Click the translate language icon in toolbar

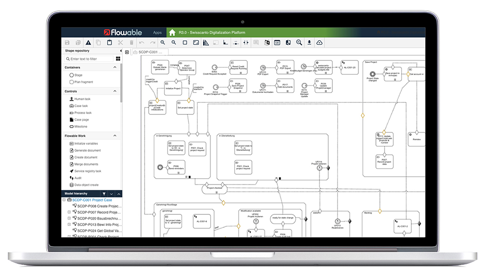click(x=267, y=42)
